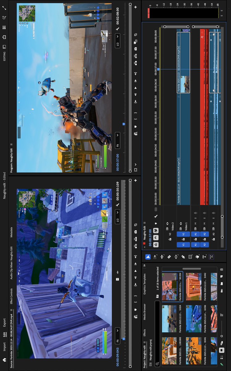Create a new bin in the Project panel
Image resolution: width=231 pixels, height=371 pixels.
[x=221, y=283]
